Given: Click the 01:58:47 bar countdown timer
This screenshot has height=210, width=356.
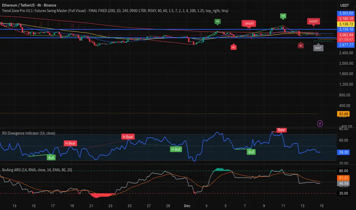Looking at the screenshot, I should [x=345, y=40].
